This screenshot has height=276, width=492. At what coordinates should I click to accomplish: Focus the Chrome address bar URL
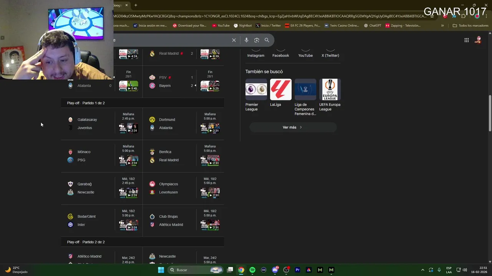click(269, 16)
